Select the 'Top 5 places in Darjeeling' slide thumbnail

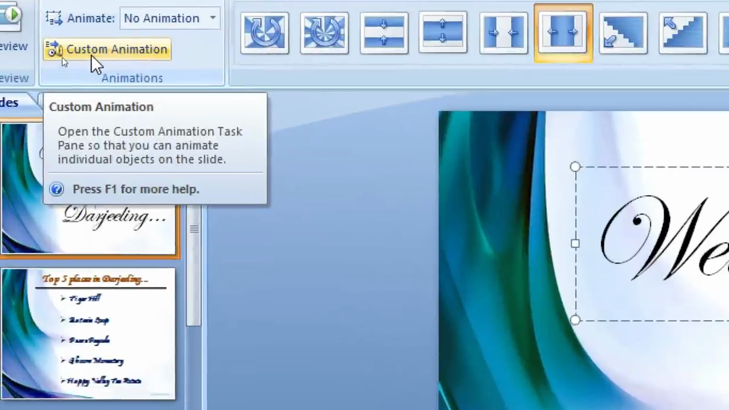coord(88,334)
